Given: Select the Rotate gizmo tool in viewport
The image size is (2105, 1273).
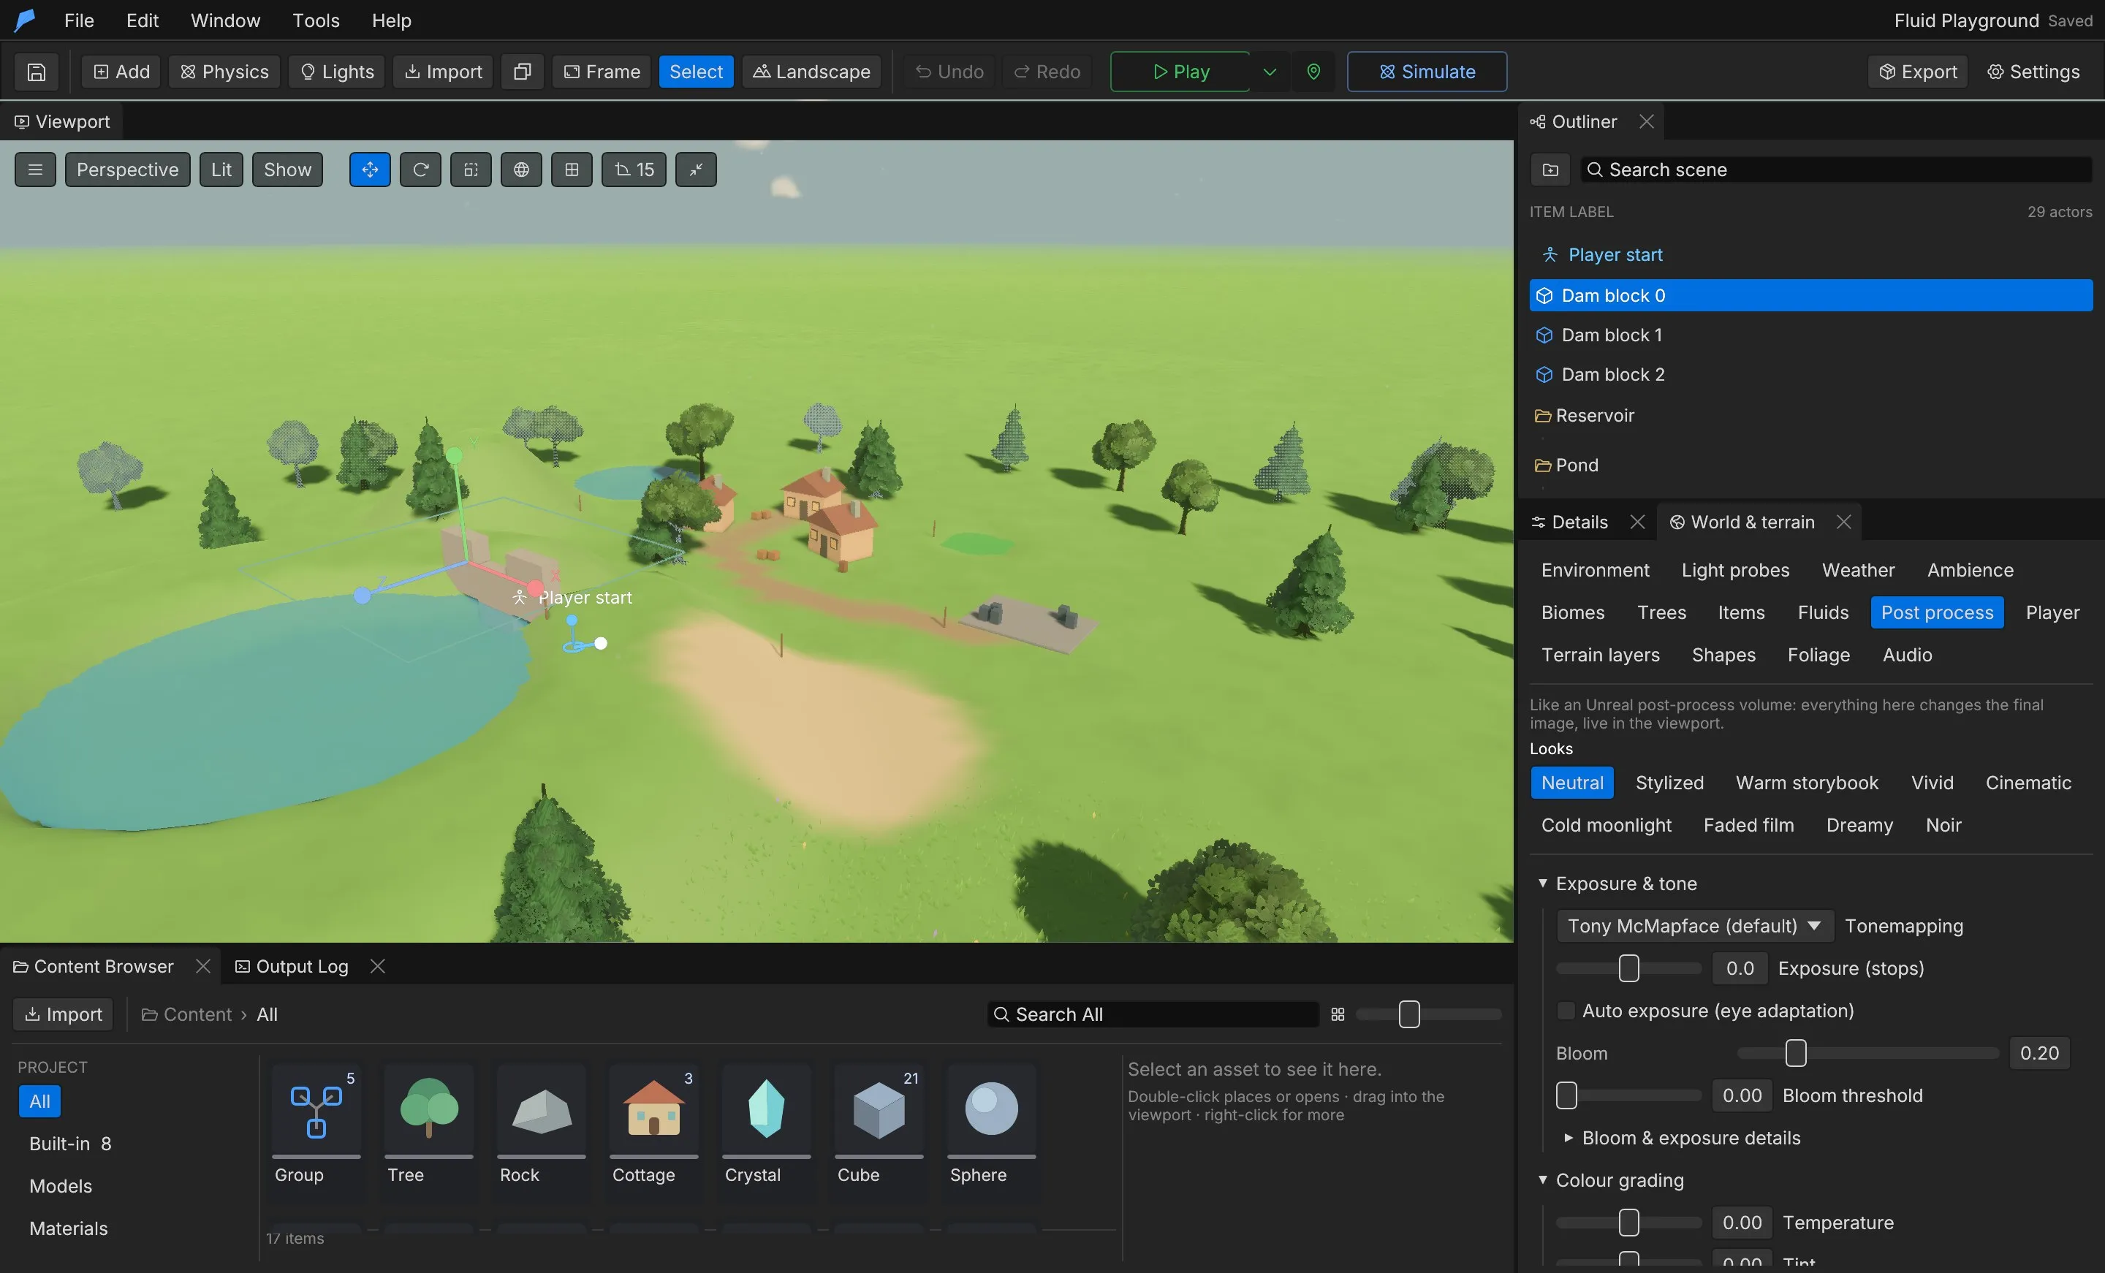Looking at the screenshot, I should pyautogui.click(x=420, y=170).
